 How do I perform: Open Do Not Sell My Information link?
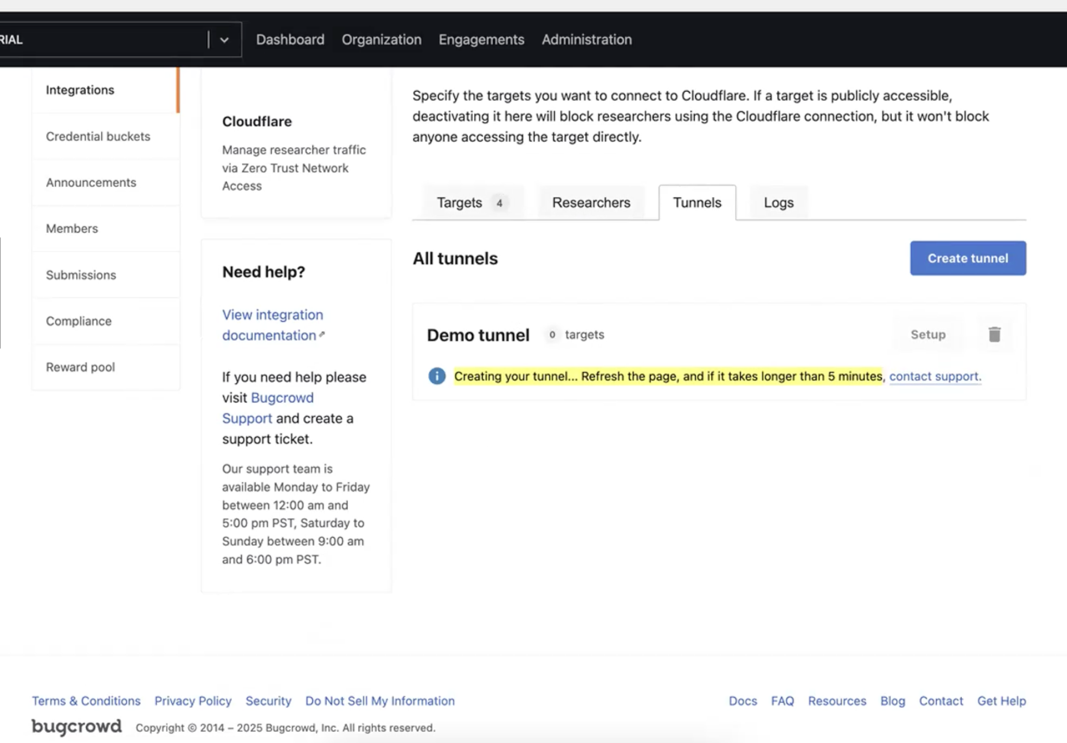pyautogui.click(x=380, y=701)
